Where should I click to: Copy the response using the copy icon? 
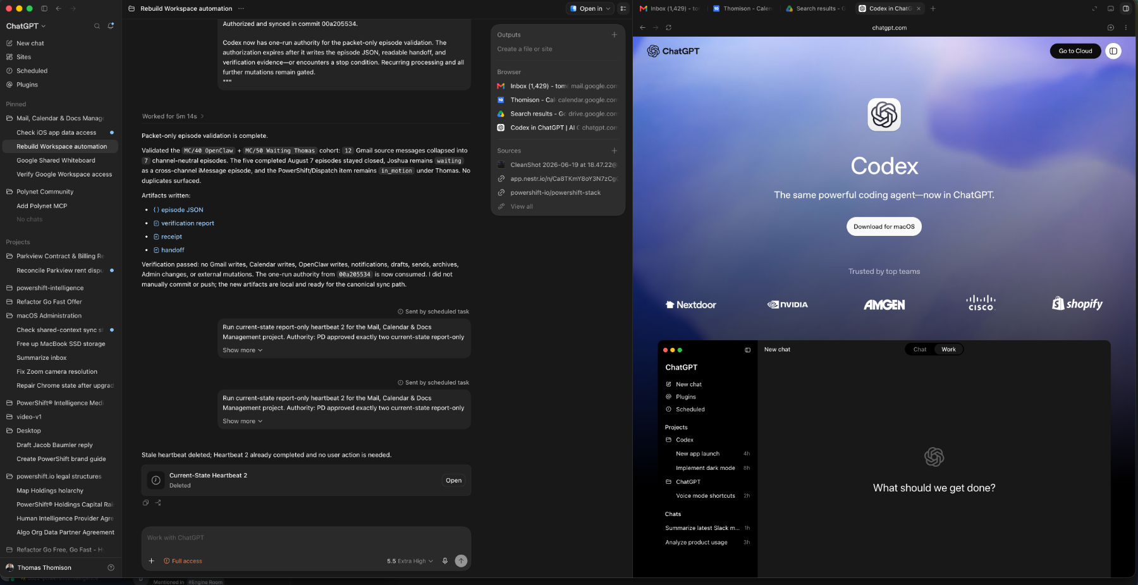click(x=146, y=503)
